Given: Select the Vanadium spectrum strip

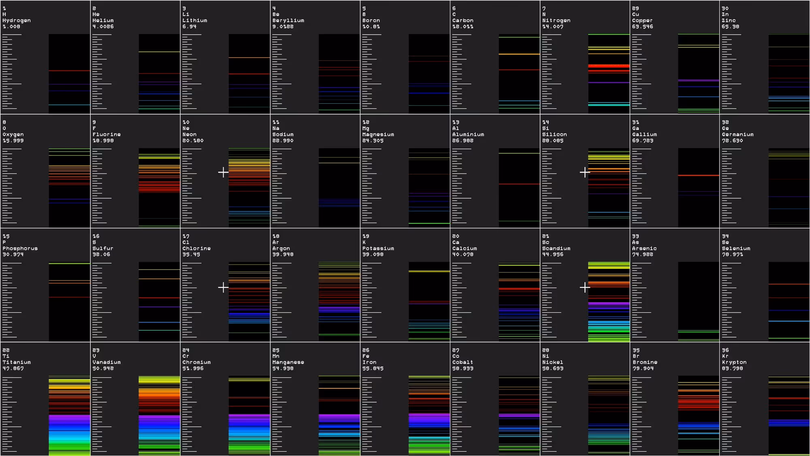Looking at the screenshot, I should [159, 415].
